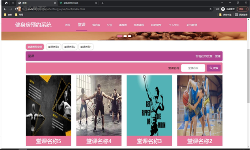Go forward with the browser forward arrow
This screenshot has width=250, height=150.
coord(11,9)
